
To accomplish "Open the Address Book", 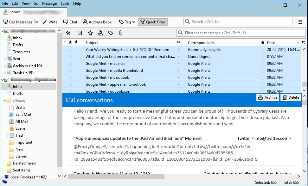I will coord(97,22).
